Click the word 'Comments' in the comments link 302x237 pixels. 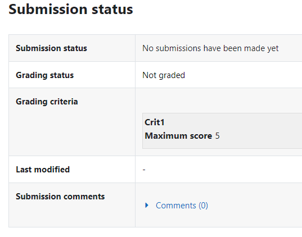(x=176, y=206)
